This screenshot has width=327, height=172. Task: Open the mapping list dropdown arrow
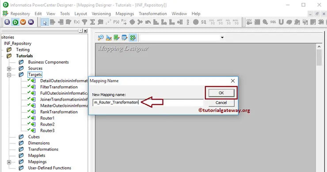tap(222, 38)
